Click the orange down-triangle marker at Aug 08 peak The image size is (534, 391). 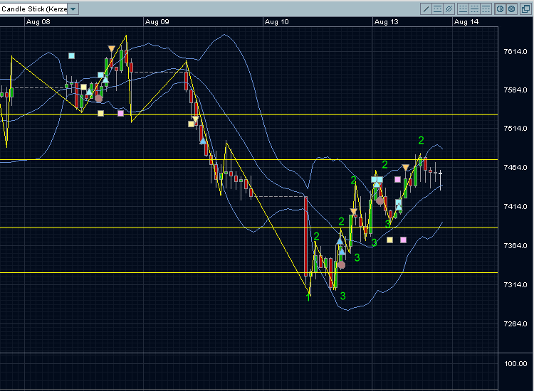point(111,48)
